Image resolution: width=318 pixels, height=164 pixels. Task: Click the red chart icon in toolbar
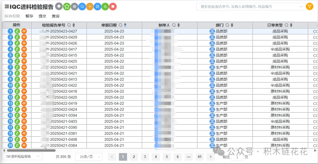coord(113,6)
